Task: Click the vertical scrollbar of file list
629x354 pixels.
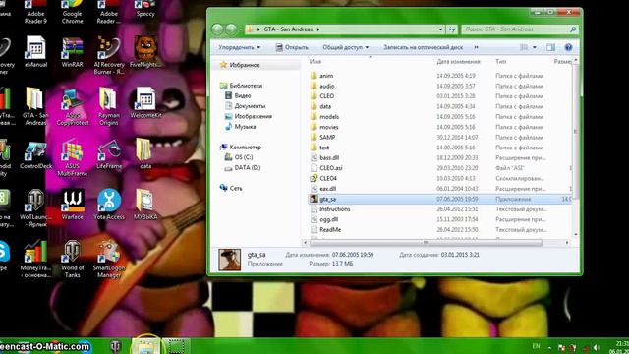Action: 575,131
